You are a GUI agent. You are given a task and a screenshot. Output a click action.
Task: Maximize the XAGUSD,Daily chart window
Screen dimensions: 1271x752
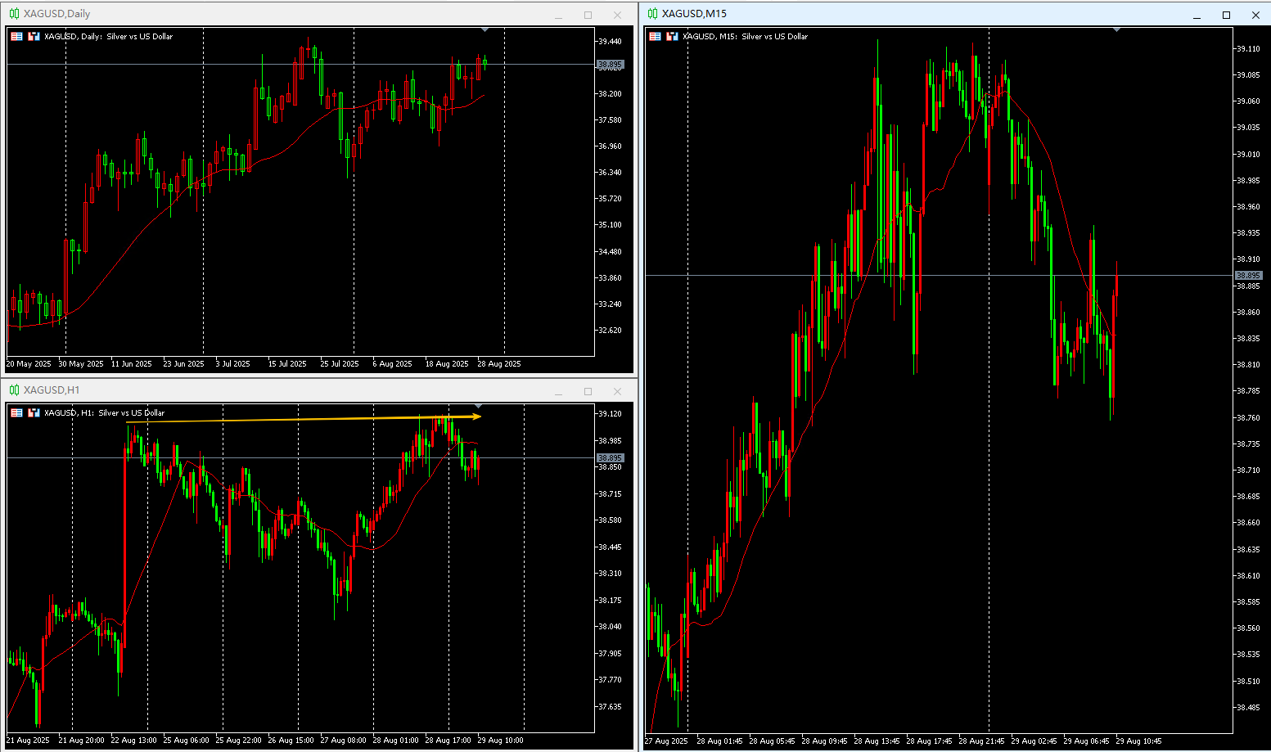(588, 15)
